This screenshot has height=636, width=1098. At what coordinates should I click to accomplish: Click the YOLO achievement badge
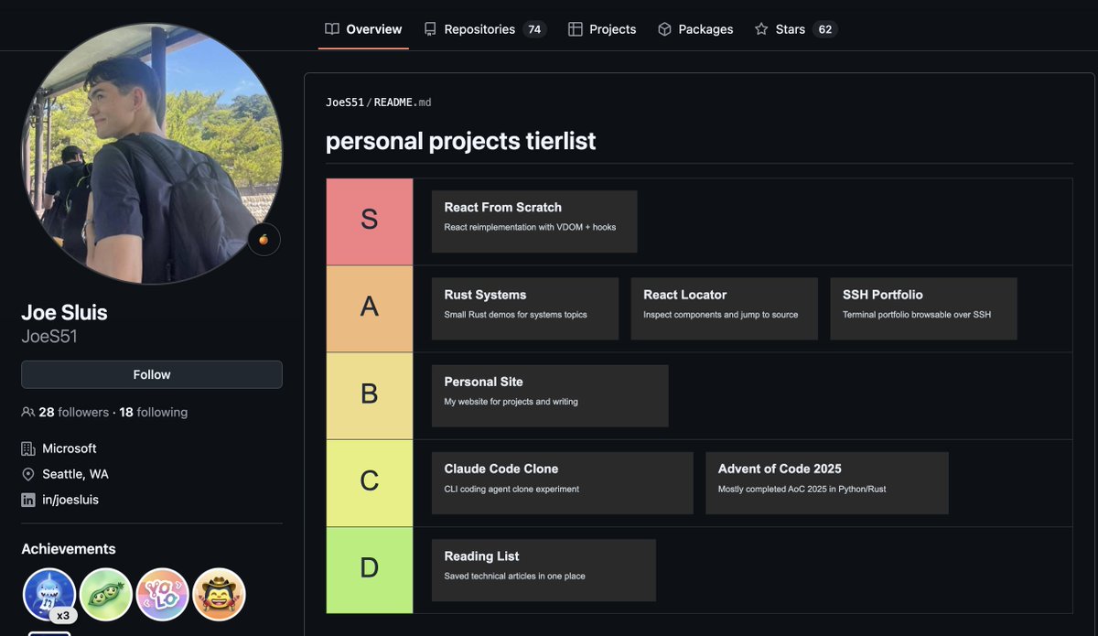pyautogui.click(x=163, y=595)
